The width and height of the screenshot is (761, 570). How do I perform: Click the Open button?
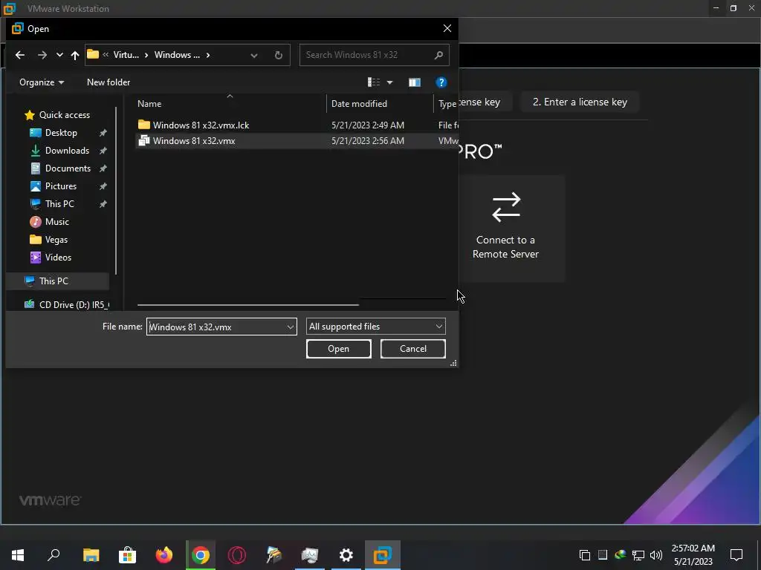pos(339,349)
